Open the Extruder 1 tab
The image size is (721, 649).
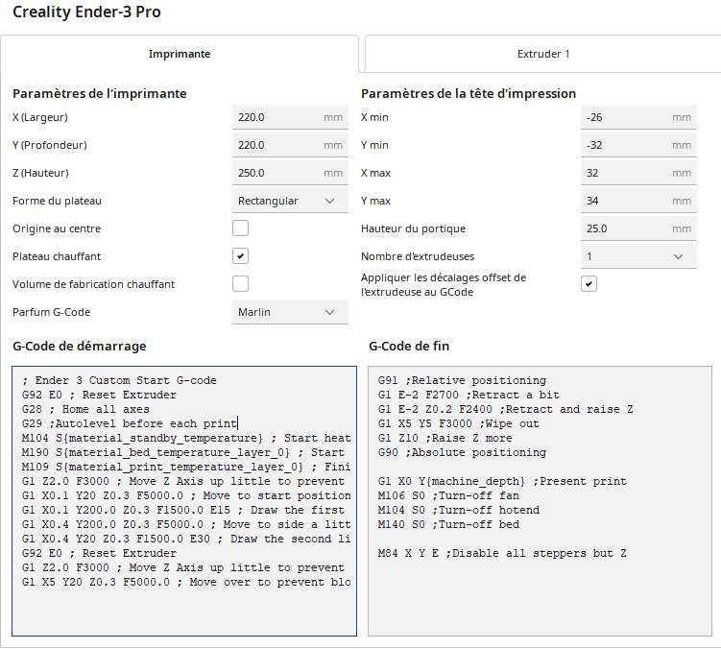543,54
